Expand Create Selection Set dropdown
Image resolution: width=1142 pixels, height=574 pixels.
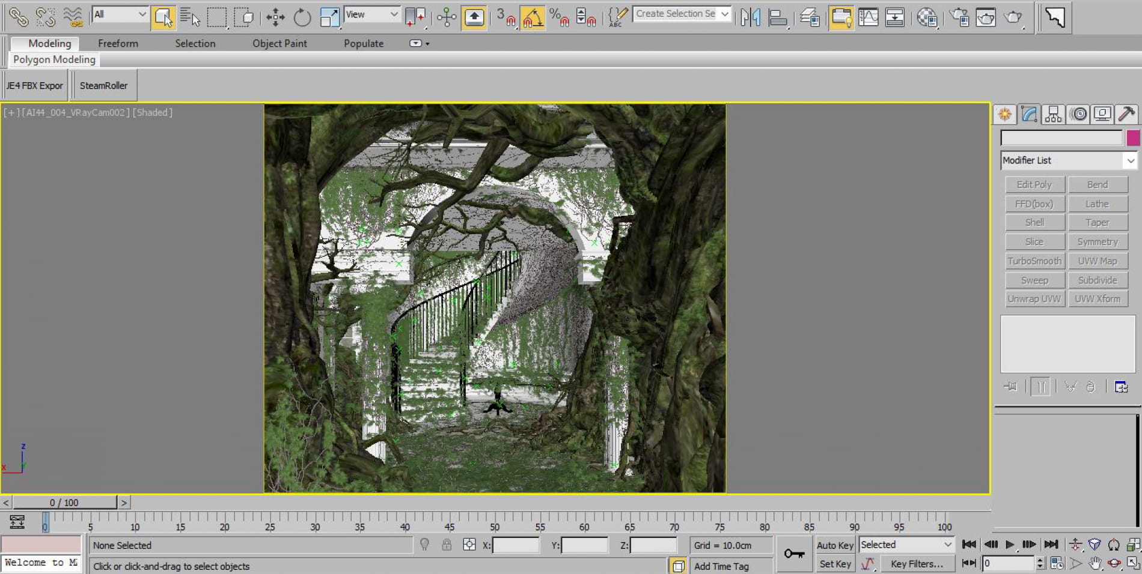725,14
